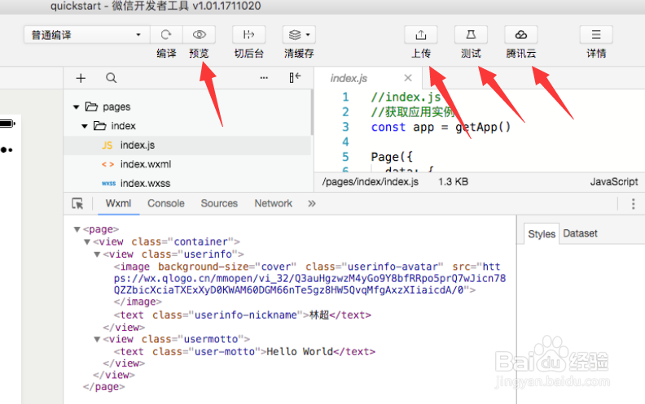Collapse the index folder

point(85,126)
